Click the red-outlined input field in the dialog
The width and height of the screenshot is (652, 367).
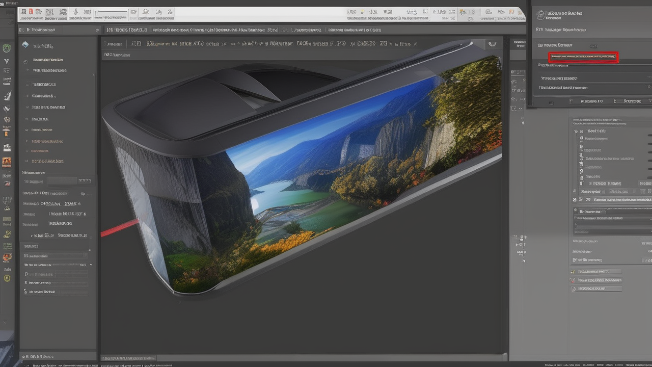[583, 58]
